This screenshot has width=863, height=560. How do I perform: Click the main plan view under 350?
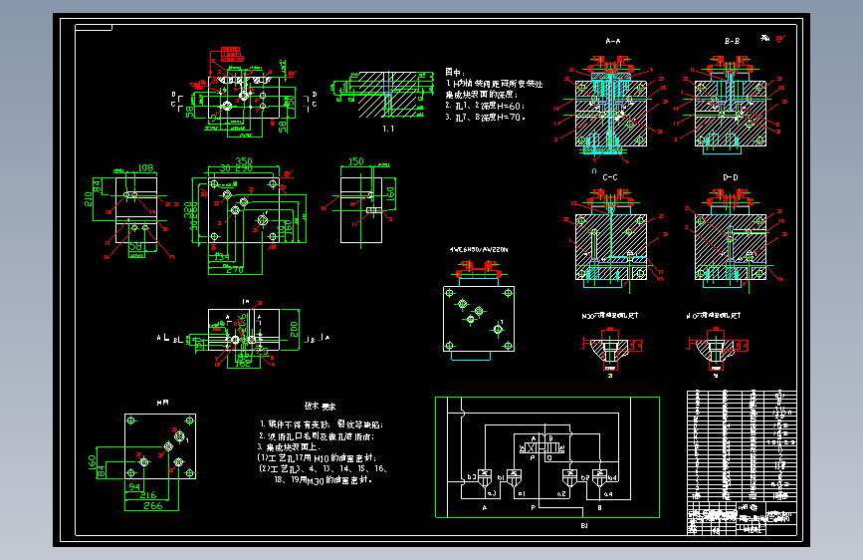(243, 209)
